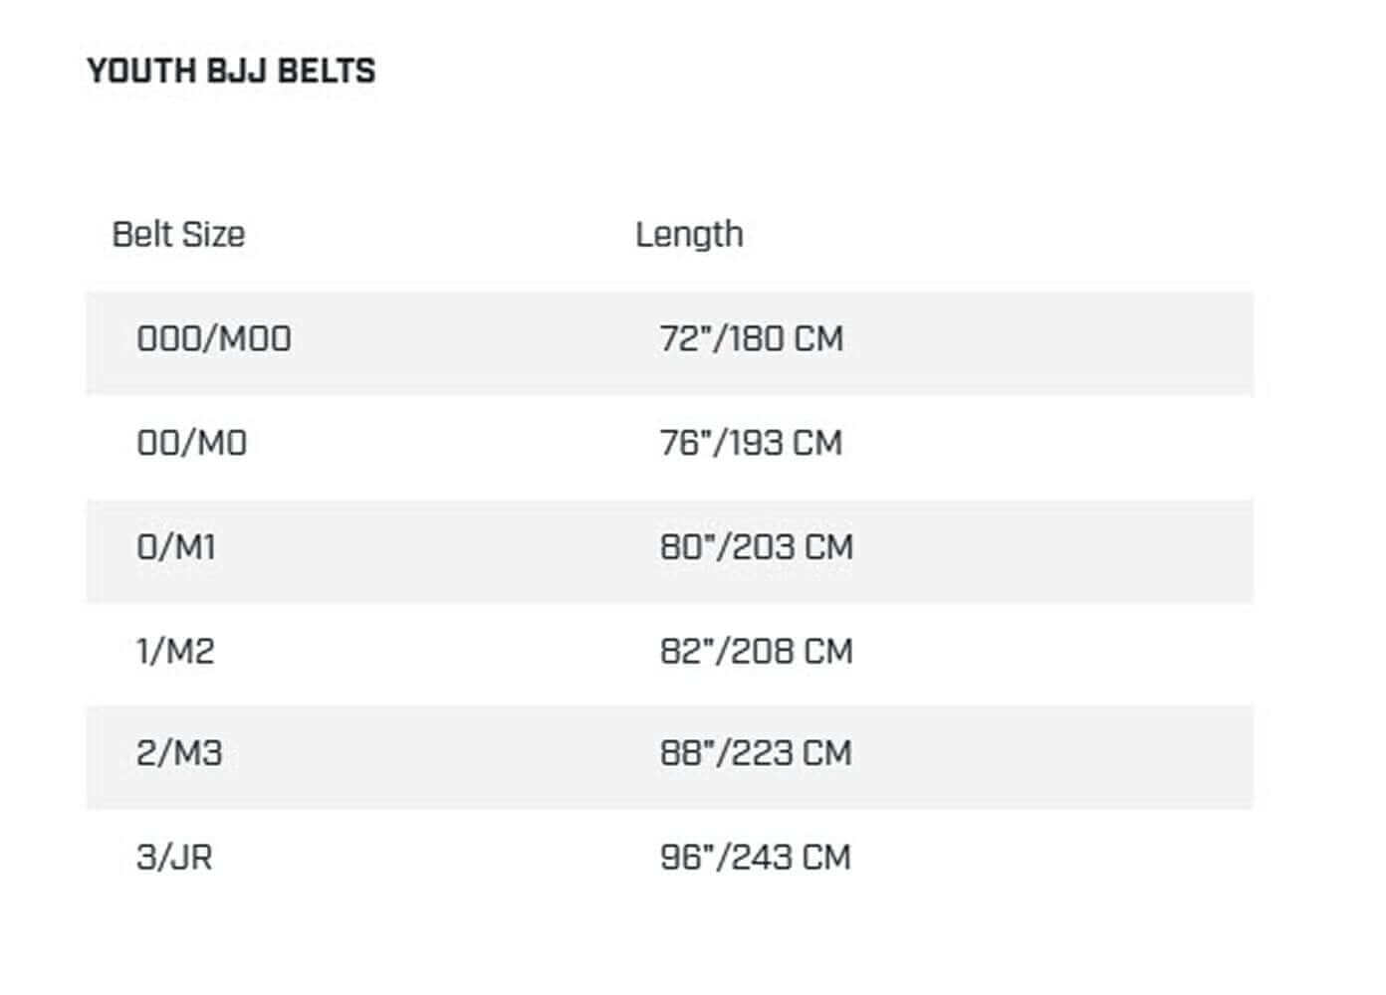The height and width of the screenshot is (995, 1386).
Task: Click the Belt Size column header
Action: (178, 235)
